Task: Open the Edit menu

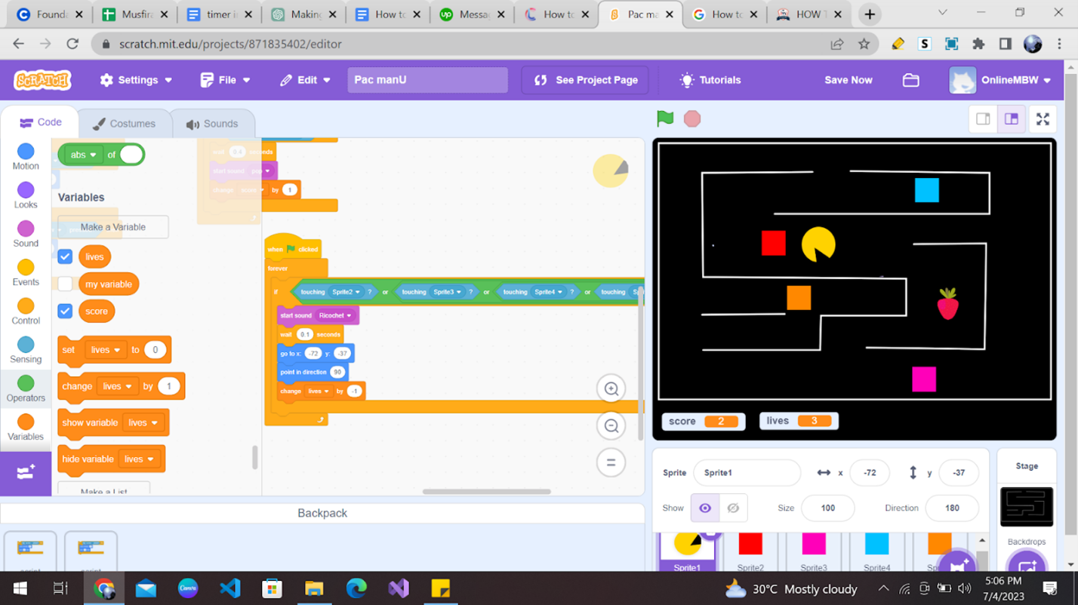Action: [306, 80]
